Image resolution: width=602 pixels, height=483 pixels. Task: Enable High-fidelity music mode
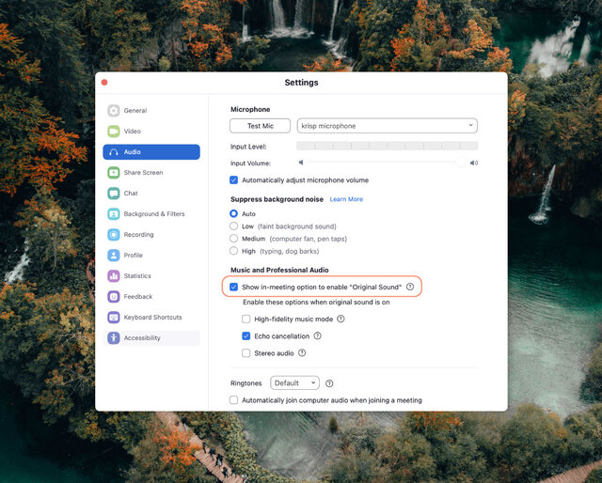pos(246,319)
